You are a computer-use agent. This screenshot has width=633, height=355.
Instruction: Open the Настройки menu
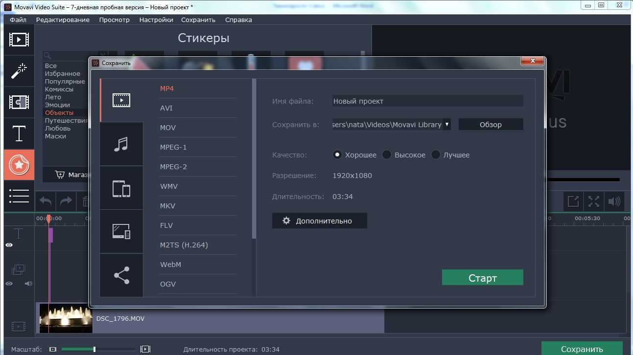tap(156, 20)
